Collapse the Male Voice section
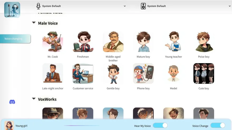The image size is (232, 130). click(x=34, y=23)
